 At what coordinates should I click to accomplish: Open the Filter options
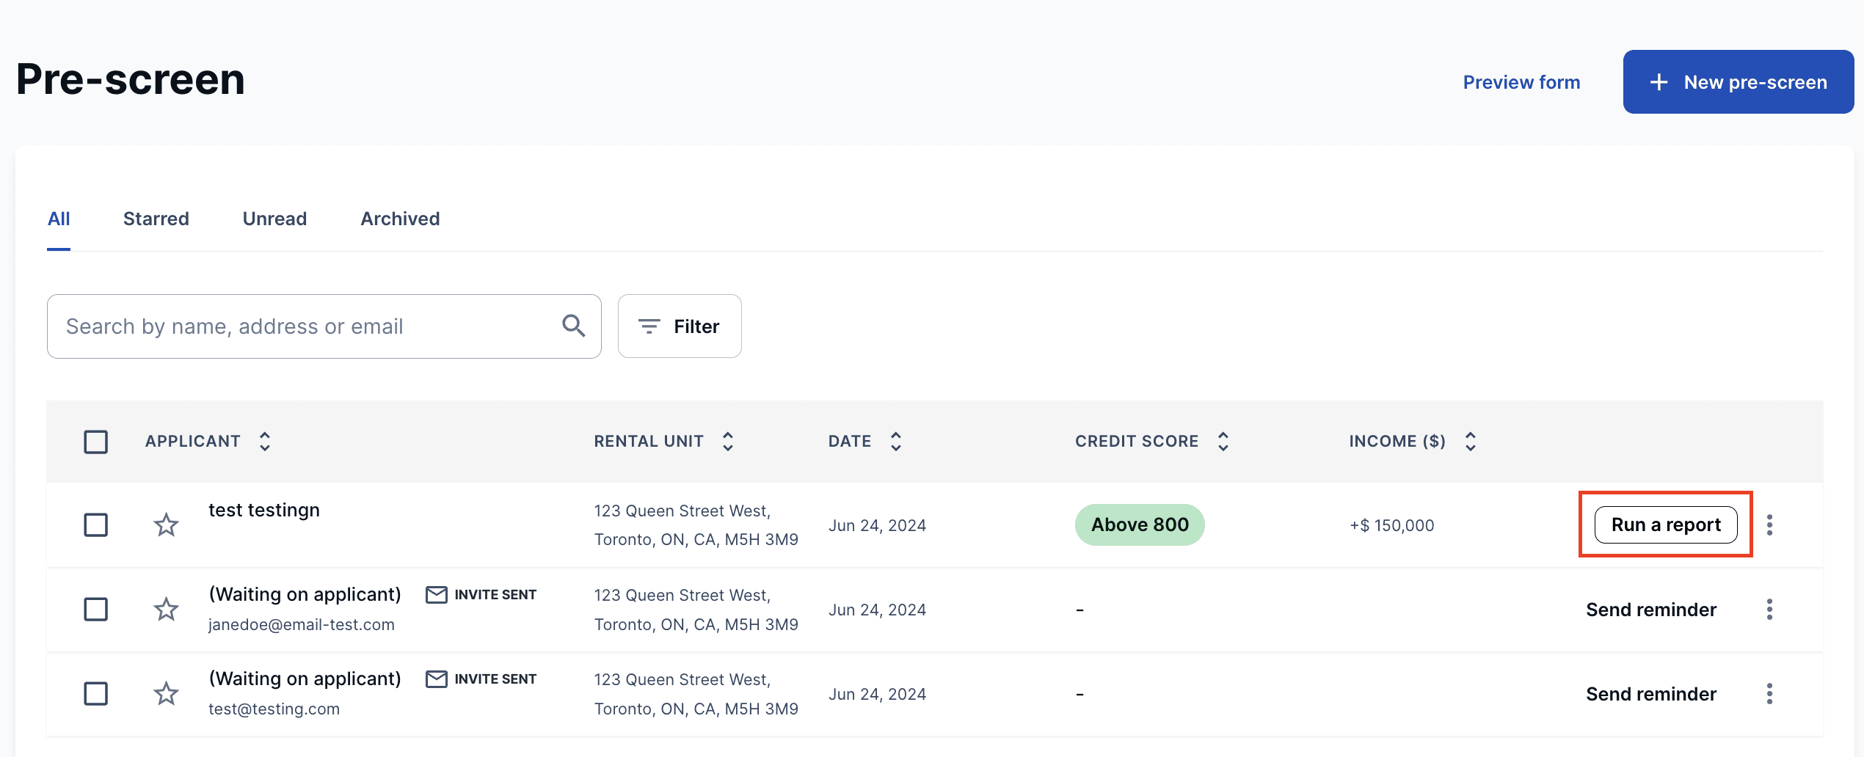(x=680, y=326)
